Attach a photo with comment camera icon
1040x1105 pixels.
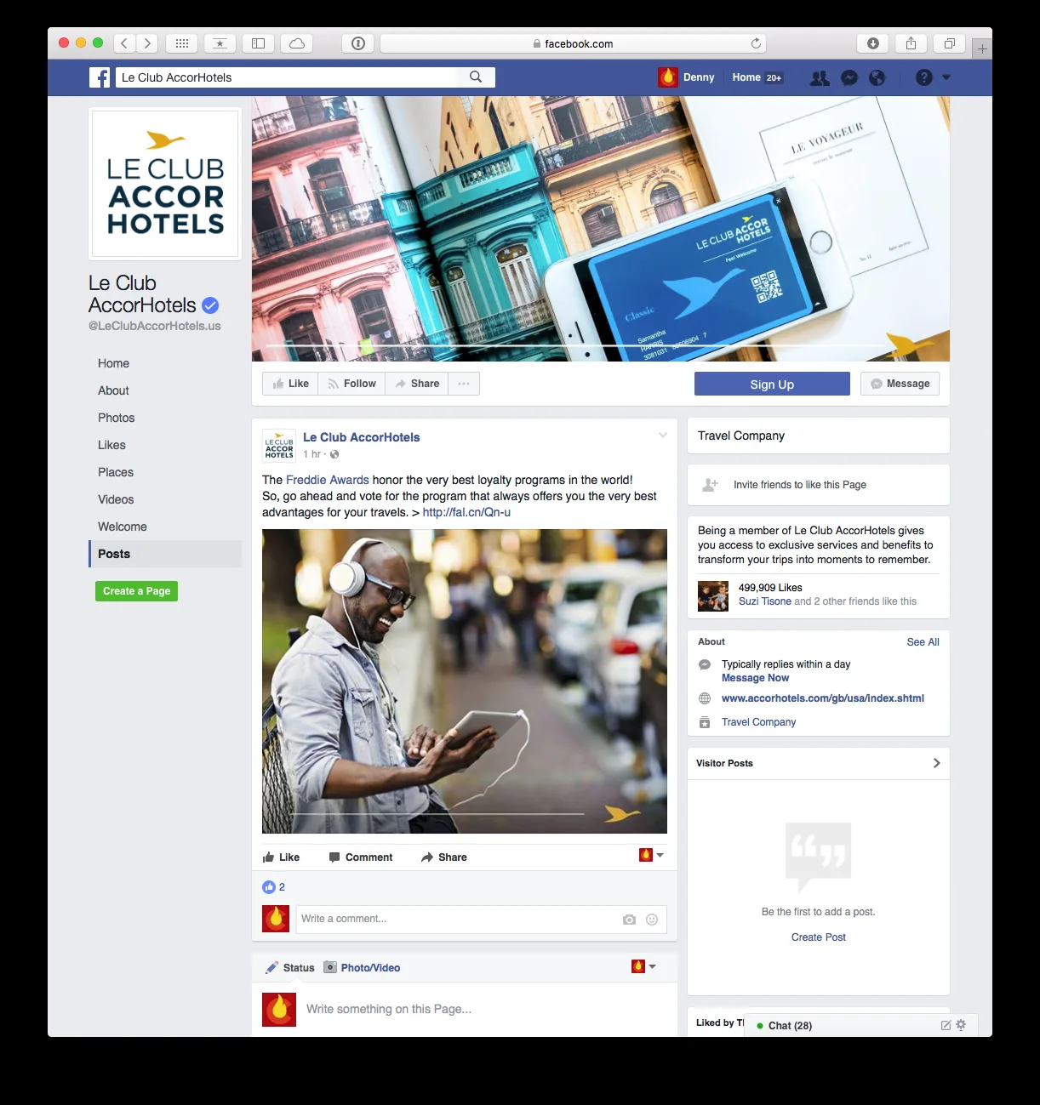point(629,920)
